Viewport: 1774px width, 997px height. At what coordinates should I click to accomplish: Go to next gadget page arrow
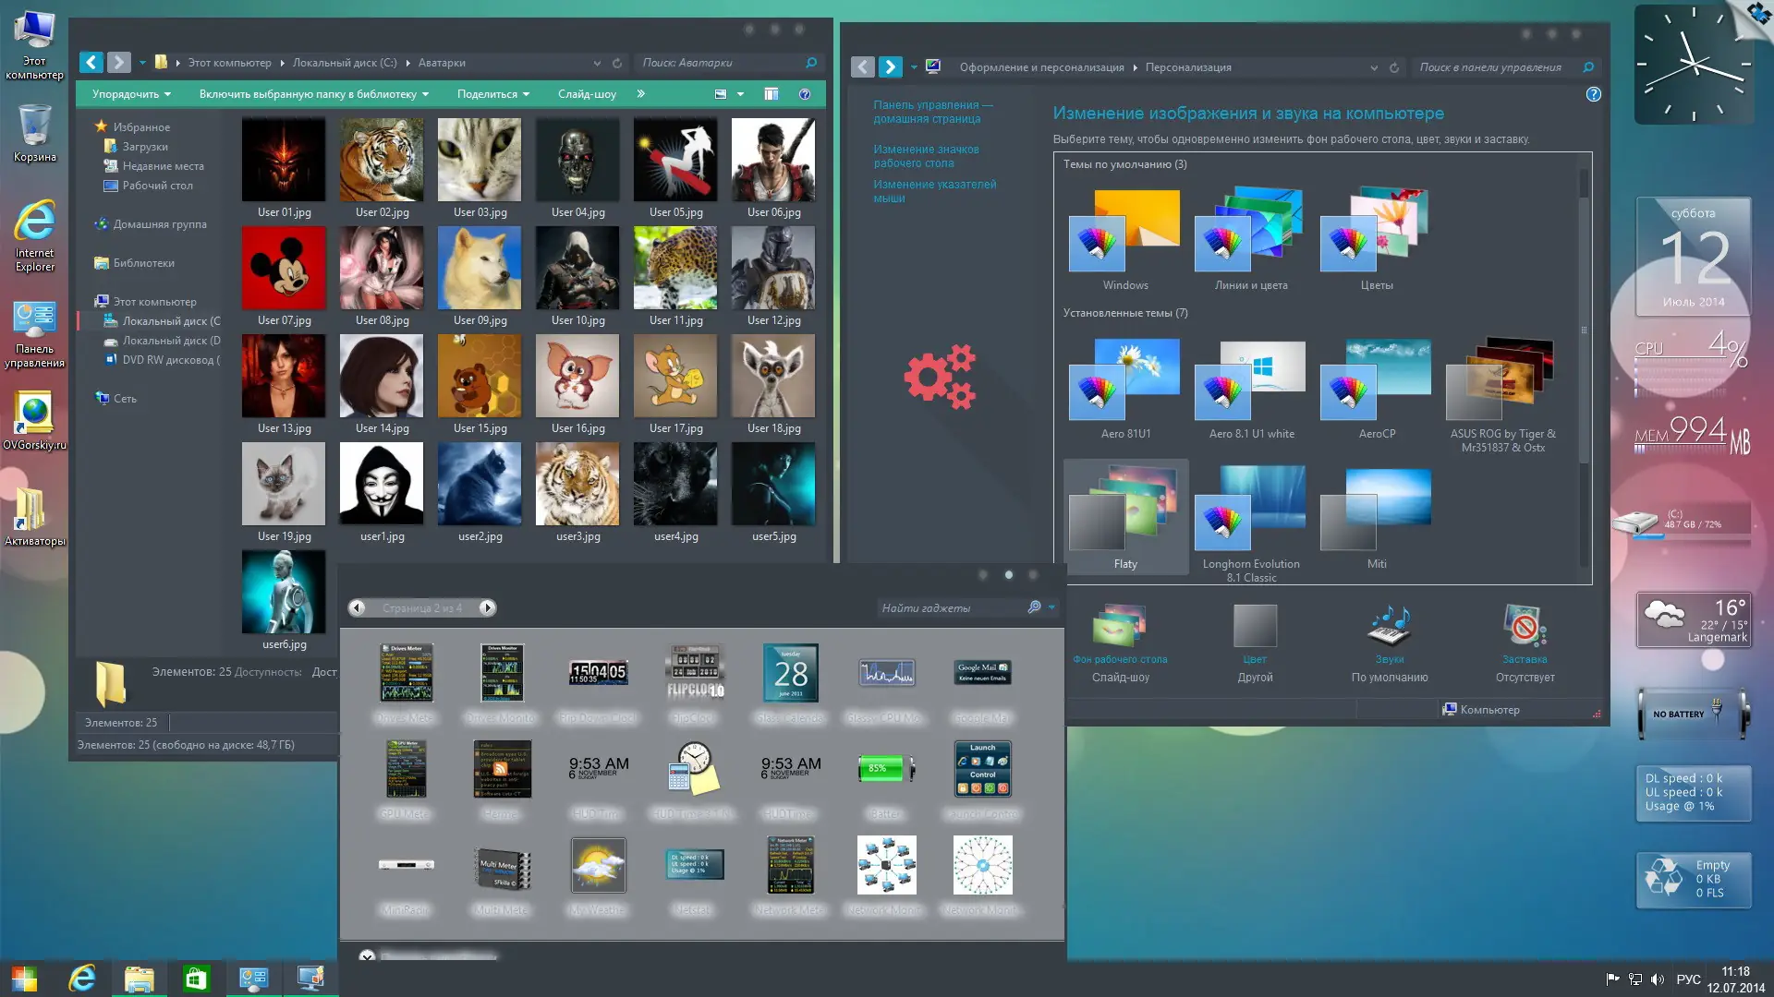488,607
